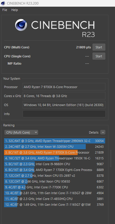Viewport: 115px width, 224px height.
Task: Click the Details label in Ranking
Action: [x=94, y=132]
